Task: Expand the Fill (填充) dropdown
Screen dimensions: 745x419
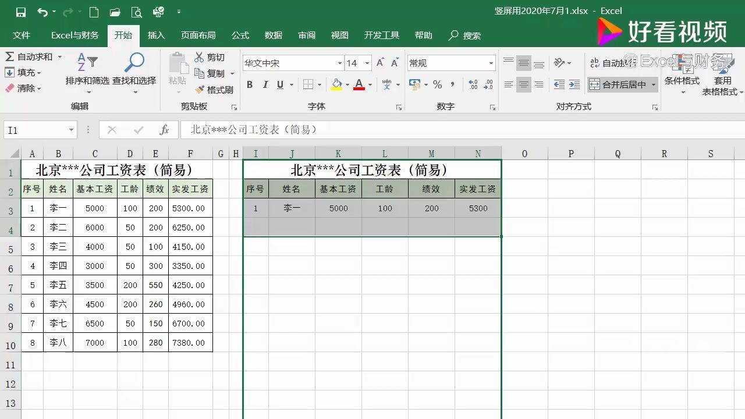Action: point(39,73)
